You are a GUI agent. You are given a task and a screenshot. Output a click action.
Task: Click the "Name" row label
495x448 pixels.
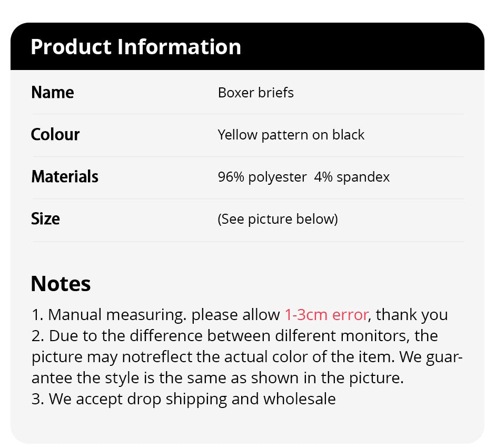(x=53, y=93)
